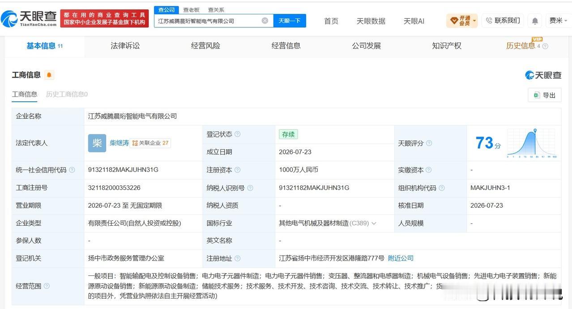Open the 经营风险 tab
Viewport: 572px width, 309px height.
click(205, 46)
